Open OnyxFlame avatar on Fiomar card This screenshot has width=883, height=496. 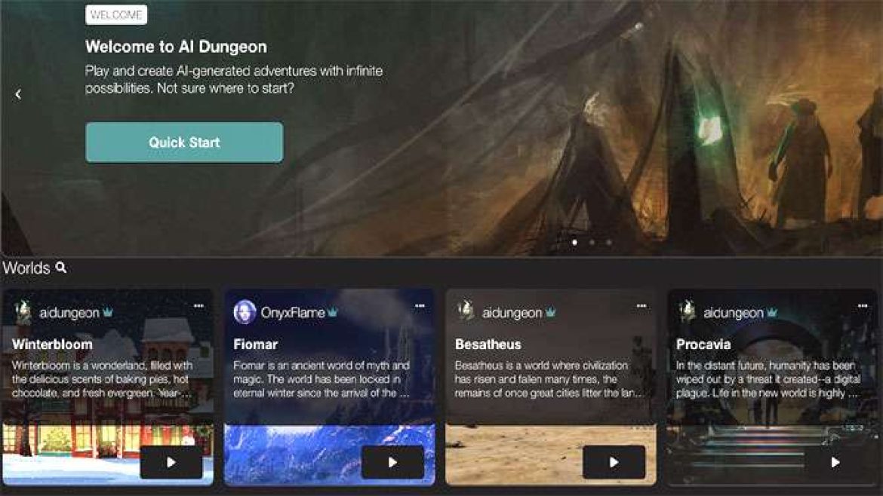(x=245, y=312)
